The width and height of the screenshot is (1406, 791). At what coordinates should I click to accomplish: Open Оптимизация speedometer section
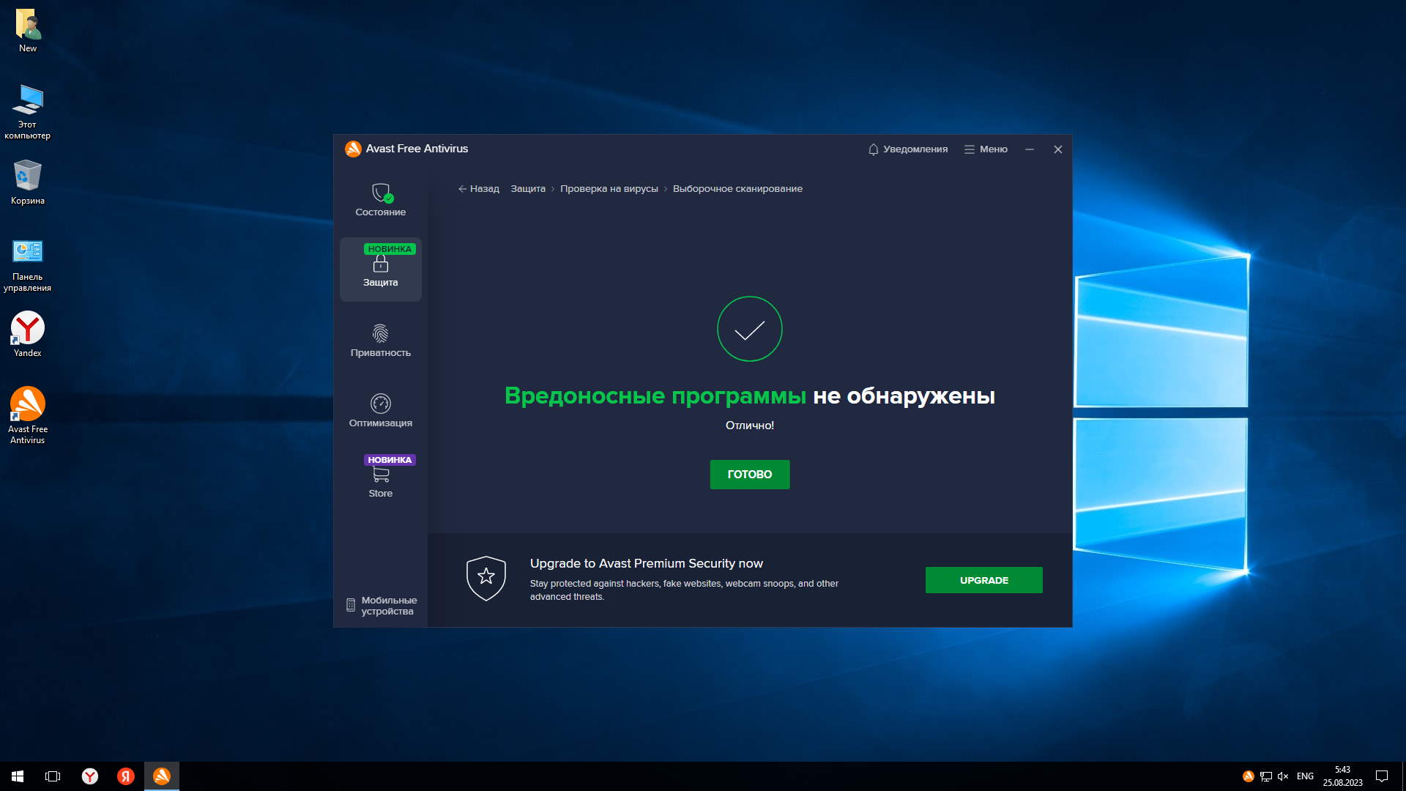click(380, 404)
